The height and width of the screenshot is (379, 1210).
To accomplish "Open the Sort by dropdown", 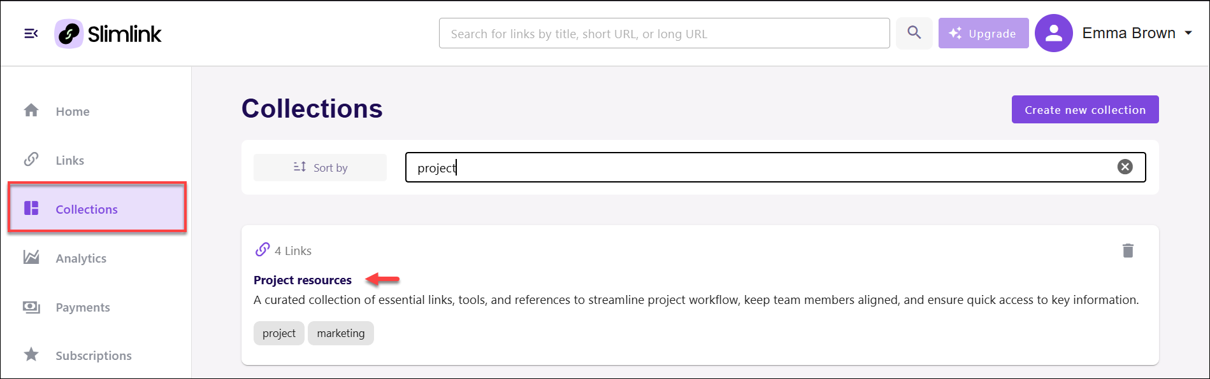I will (320, 167).
